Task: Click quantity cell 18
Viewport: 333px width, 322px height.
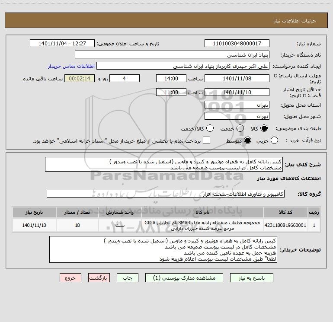Action: pyautogui.click(x=77, y=225)
